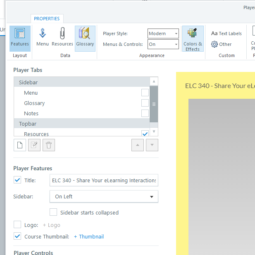Viewport: 255px width, 255px height.
Task: Select the Resources row in Player Tabs
Action: point(82,133)
